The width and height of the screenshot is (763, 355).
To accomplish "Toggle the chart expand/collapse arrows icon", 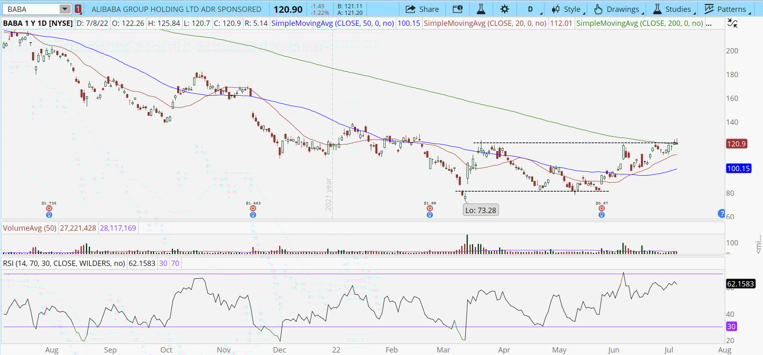I will 732,23.
